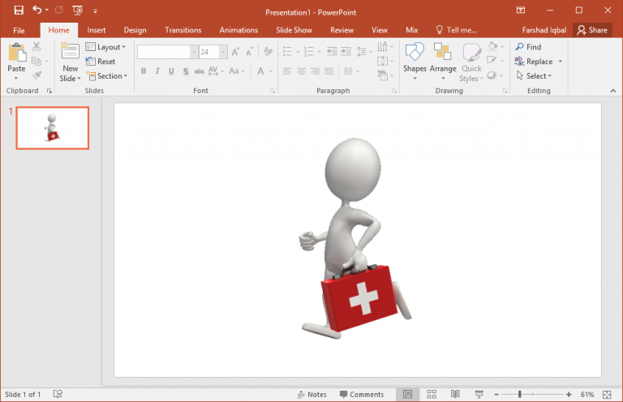Screen dimensions: 623x402
Task: Switch to the Design tab
Action: click(135, 30)
